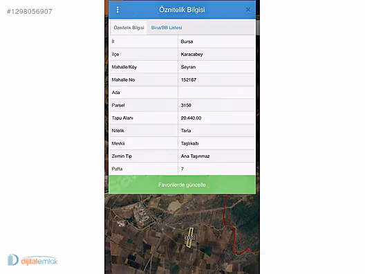The image size is (365, 274).
Task: Click the Zemin Tip row label
Action: 122,156
